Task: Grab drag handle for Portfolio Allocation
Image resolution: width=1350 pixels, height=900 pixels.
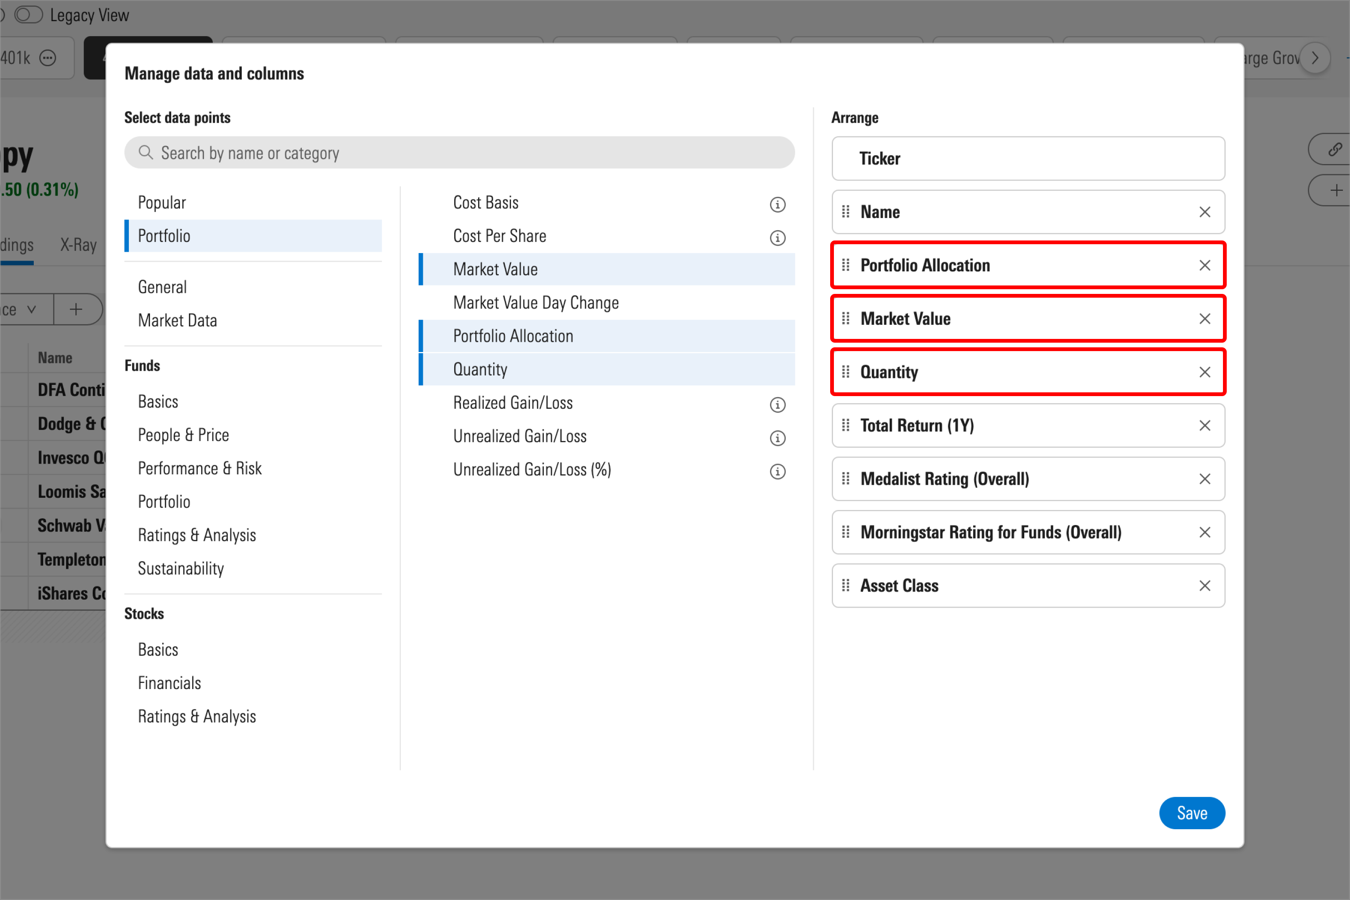Action: [x=846, y=265]
